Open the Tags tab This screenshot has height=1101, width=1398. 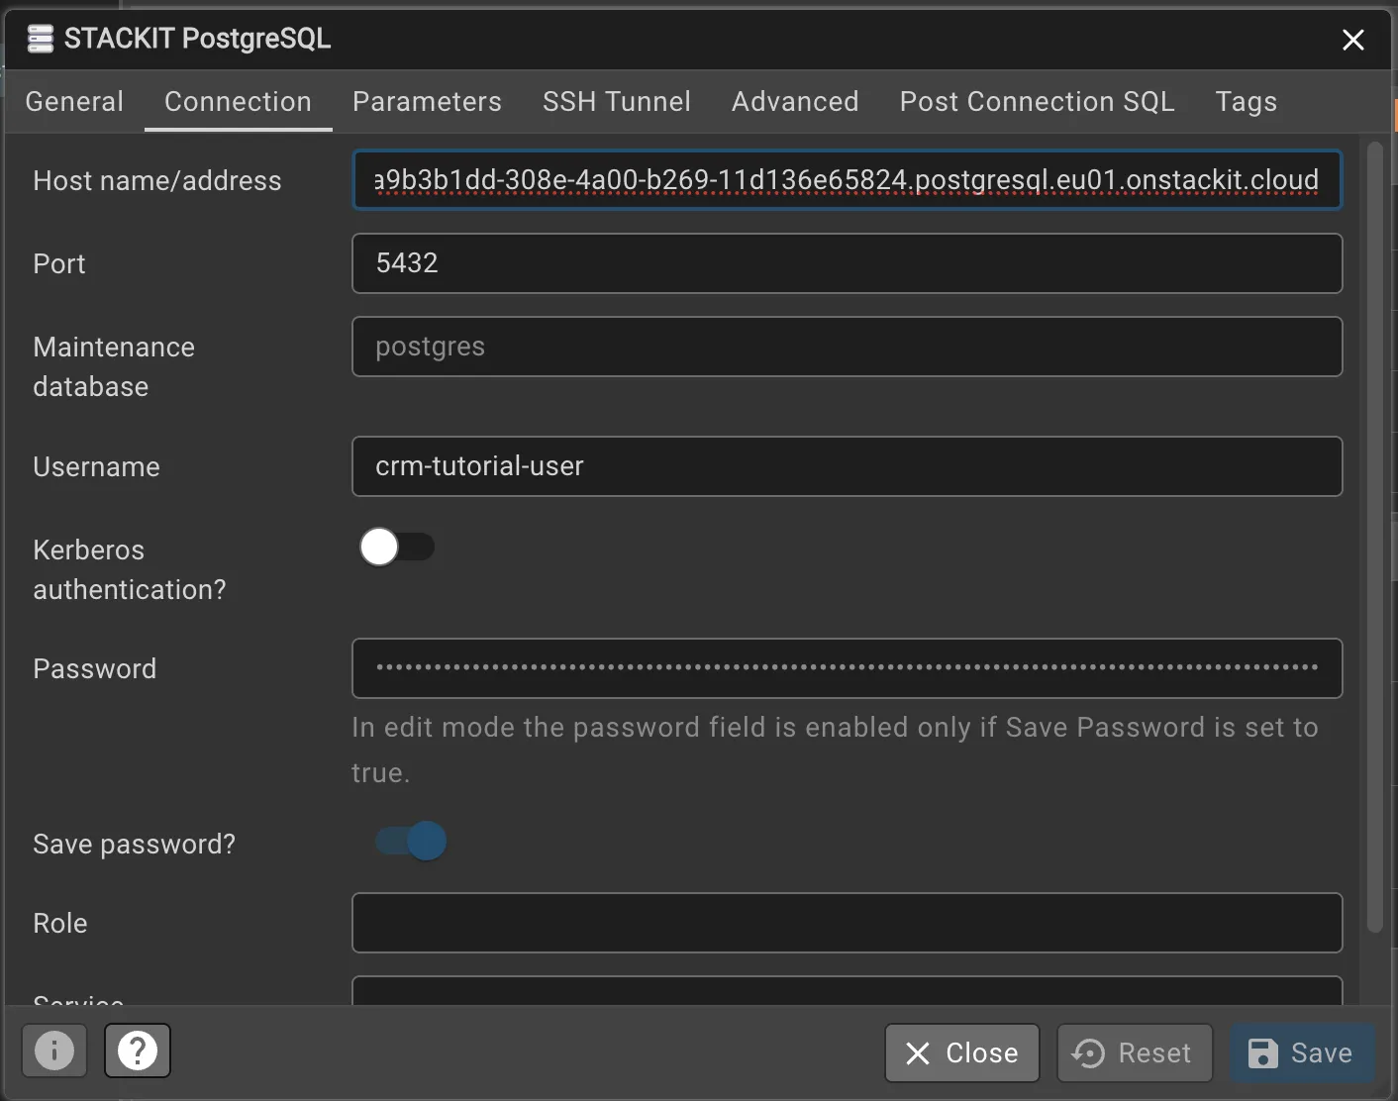point(1246,101)
